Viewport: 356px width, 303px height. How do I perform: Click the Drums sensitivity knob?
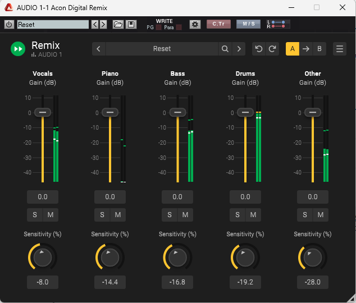245,258
